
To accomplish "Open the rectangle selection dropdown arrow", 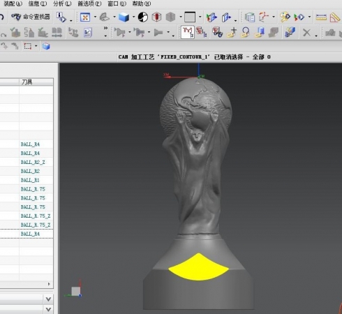I will coord(36,46).
